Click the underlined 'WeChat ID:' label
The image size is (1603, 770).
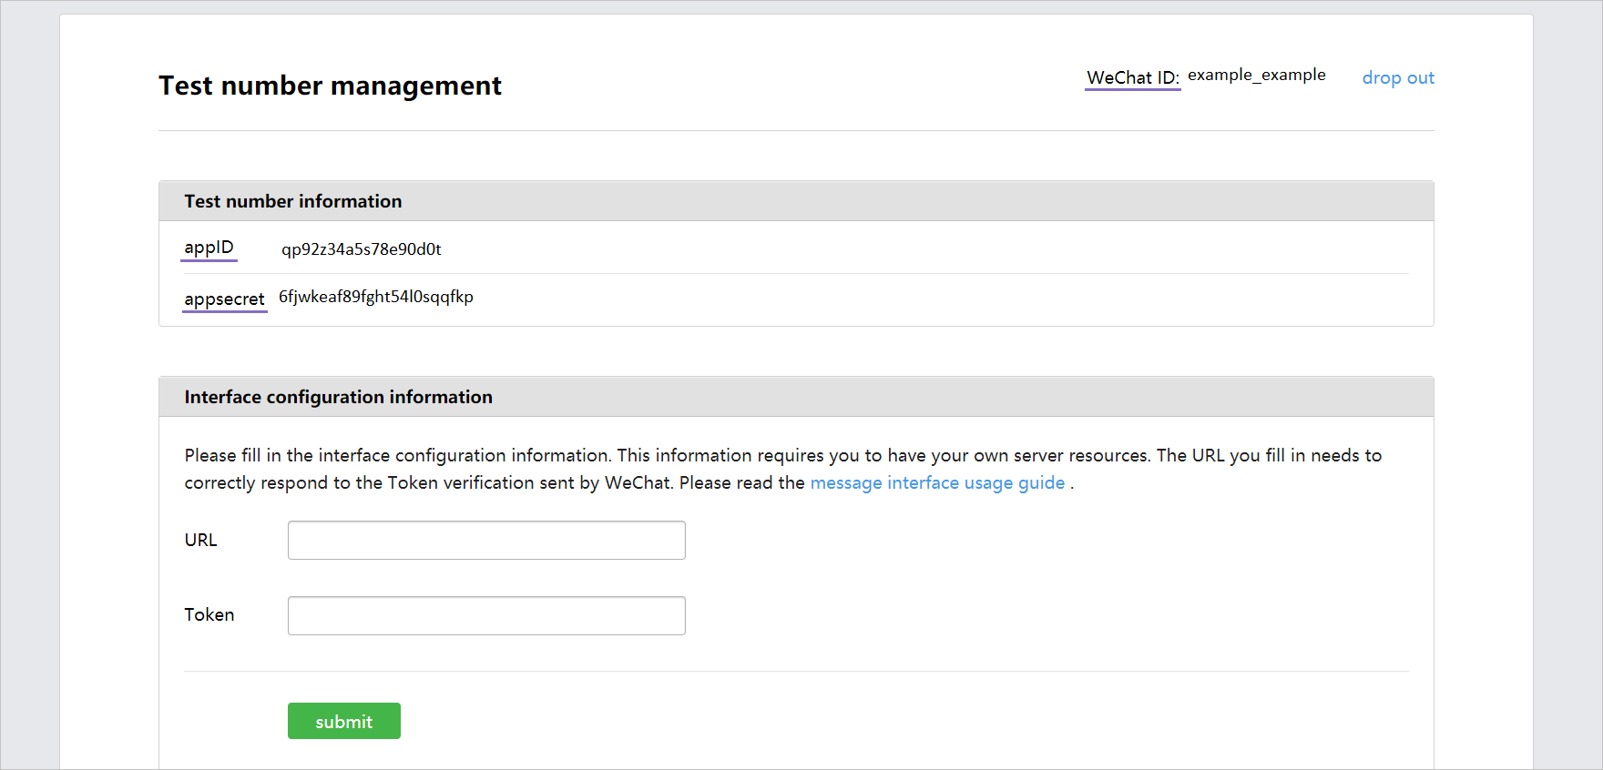1132,78
